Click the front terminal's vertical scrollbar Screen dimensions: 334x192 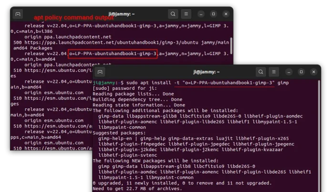319,136
